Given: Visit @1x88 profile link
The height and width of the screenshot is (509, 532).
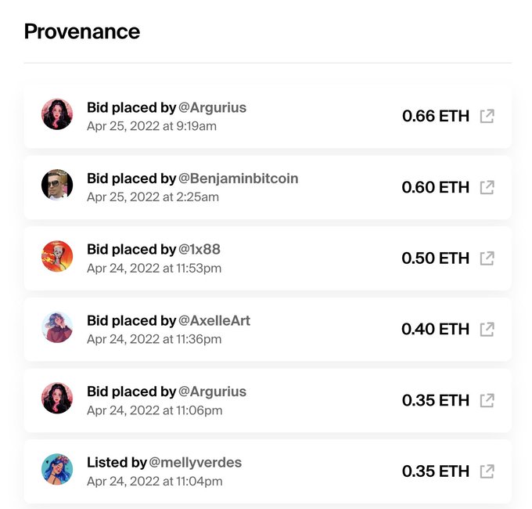Looking at the screenshot, I should (x=199, y=250).
